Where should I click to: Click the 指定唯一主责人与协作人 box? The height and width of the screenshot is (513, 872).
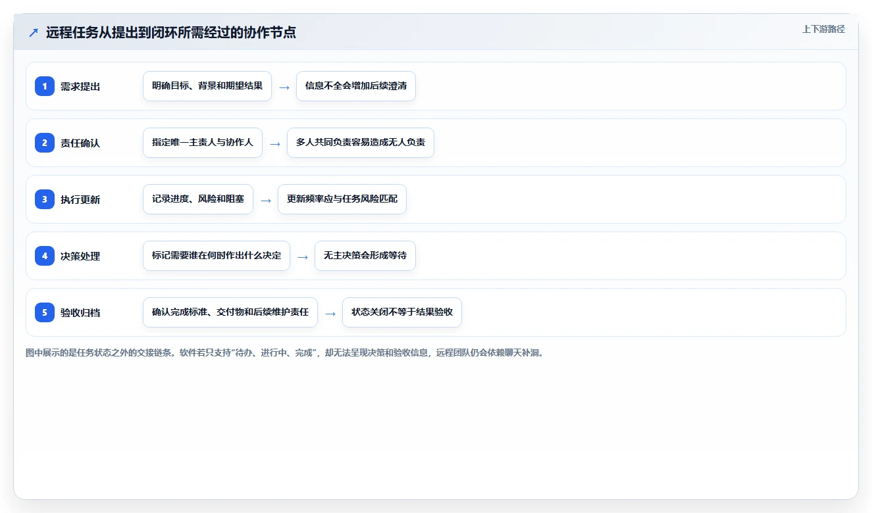point(203,143)
